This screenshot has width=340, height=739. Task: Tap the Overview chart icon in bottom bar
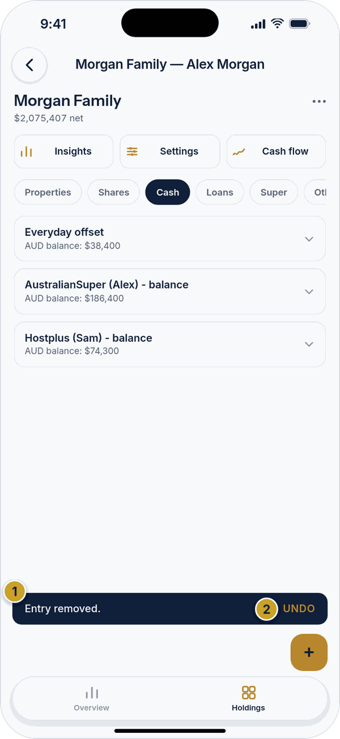pos(91,693)
